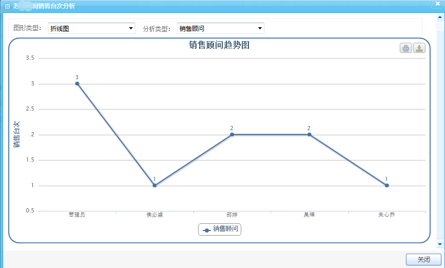Toggle the 销售顾问 series in the legend
445x268 pixels.
pos(220,229)
